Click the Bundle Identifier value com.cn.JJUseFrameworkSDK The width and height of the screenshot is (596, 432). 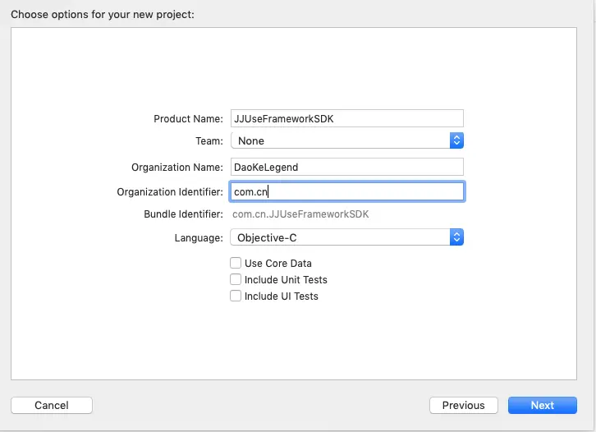coord(300,214)
